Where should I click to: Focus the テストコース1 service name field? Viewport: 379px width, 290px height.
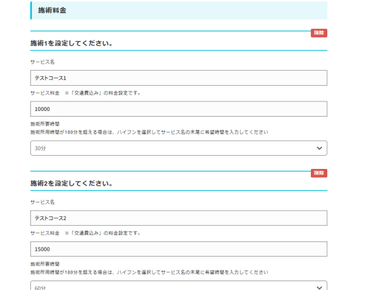[179, 78]
